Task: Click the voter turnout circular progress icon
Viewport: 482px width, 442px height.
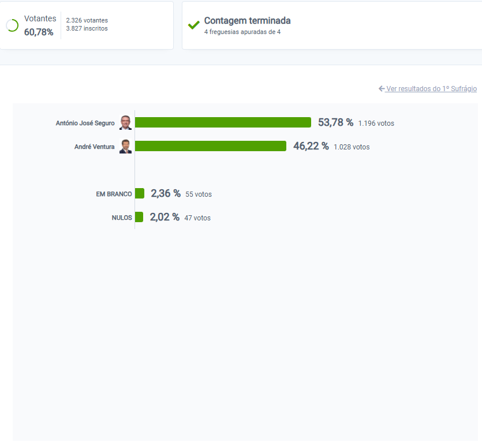Action: pos(12,25)
